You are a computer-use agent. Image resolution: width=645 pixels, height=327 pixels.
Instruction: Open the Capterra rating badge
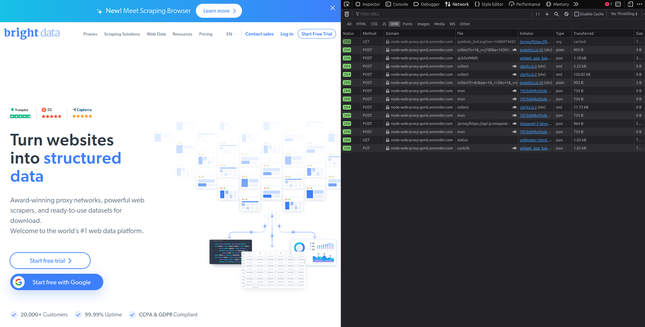[82, 113]
